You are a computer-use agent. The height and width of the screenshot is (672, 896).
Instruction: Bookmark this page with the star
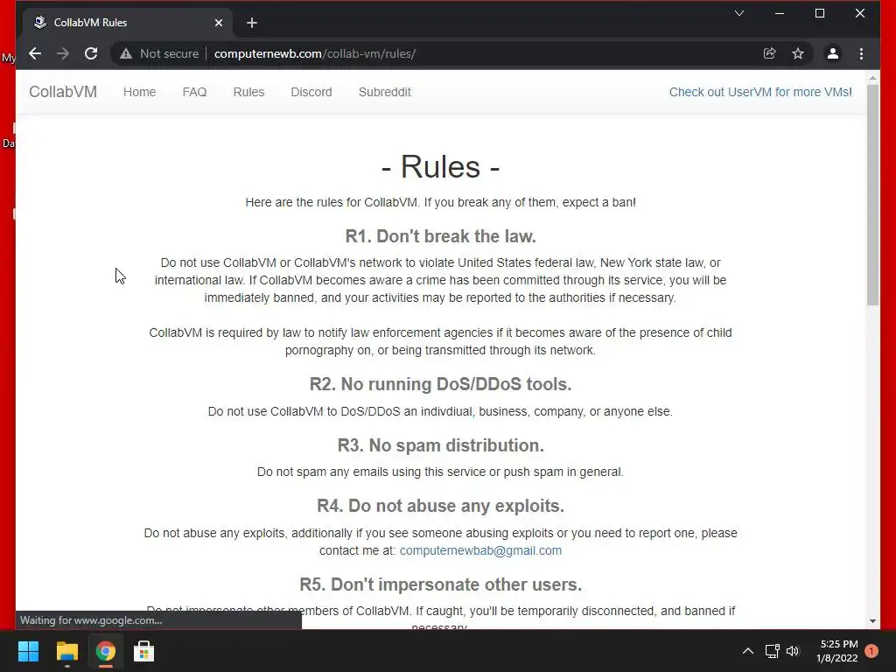pos(798,53)
